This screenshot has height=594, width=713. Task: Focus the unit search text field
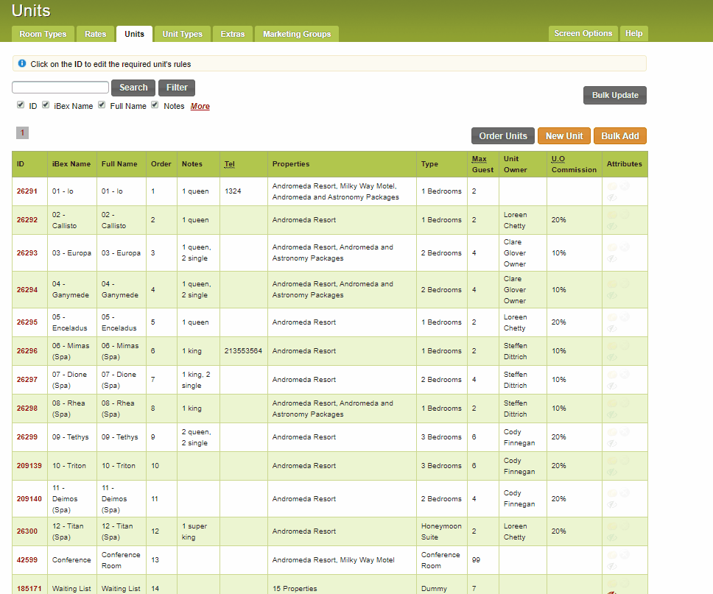60,88
